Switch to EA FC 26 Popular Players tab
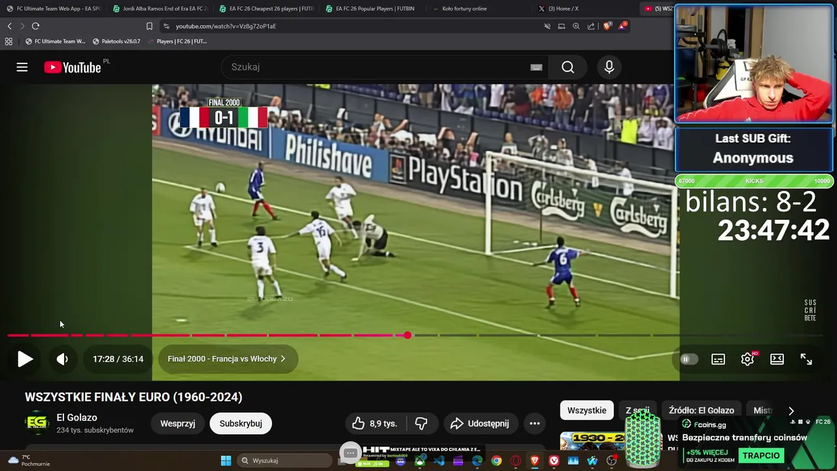 [x=373, y=9]
